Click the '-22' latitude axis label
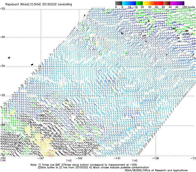 tap(2, 37)
